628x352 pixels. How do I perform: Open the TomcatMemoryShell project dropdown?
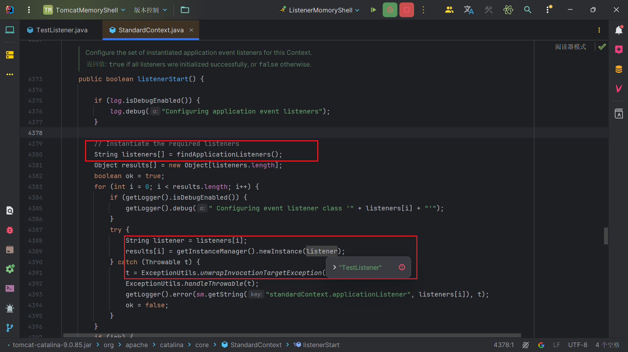click(x=84, y=10)
